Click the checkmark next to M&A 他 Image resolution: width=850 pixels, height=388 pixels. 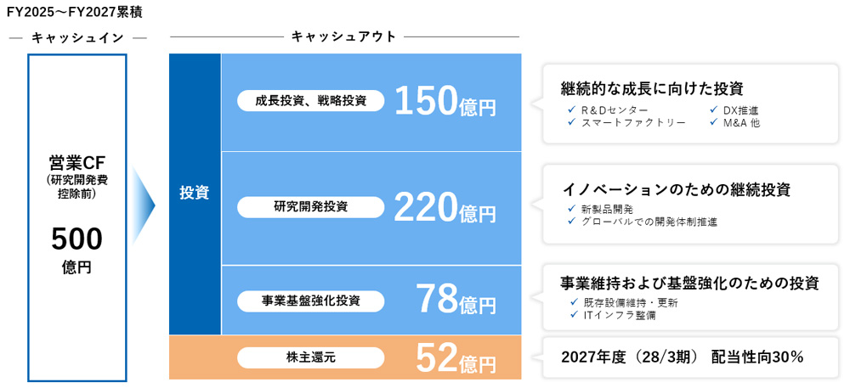point(713,122)
